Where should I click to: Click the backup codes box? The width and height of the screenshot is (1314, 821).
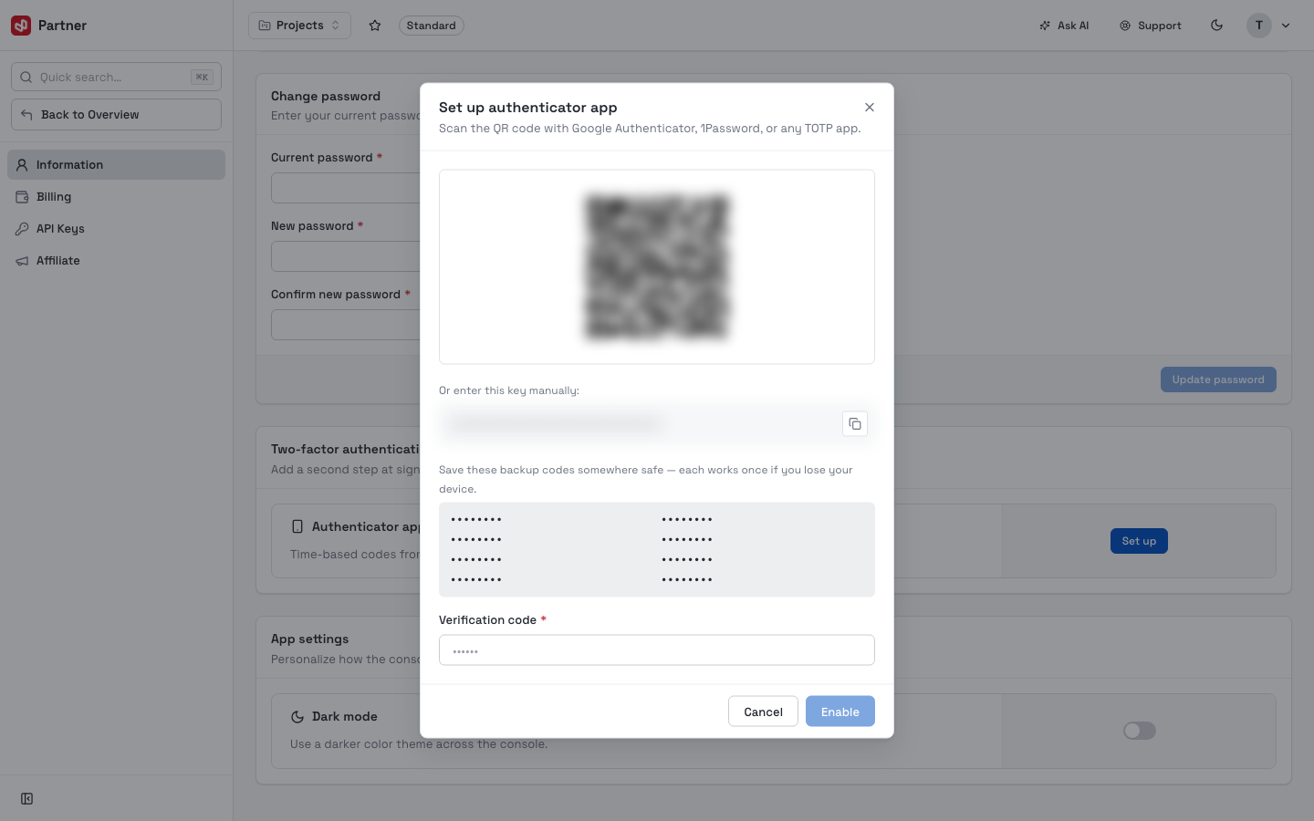click(657, 549)
